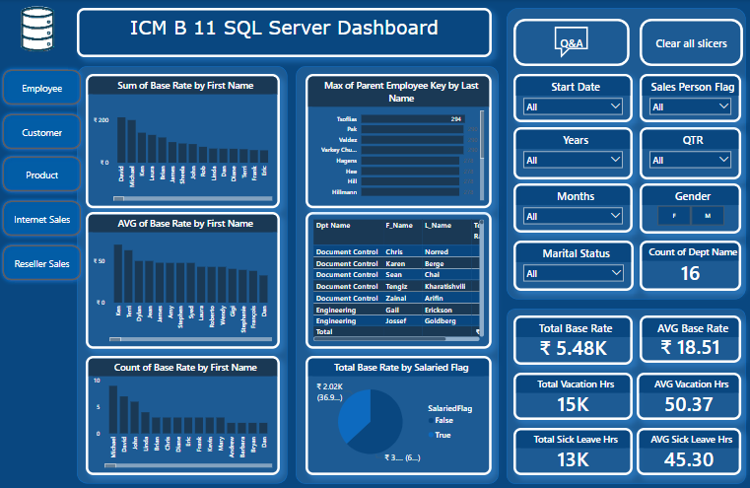Toggle the F gender slicer tile
Image resolution: width=750 pixels, height=488 pixels.
coord(674,216)
